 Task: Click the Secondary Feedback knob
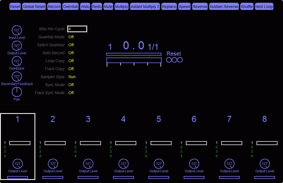(x=17, y=76)
